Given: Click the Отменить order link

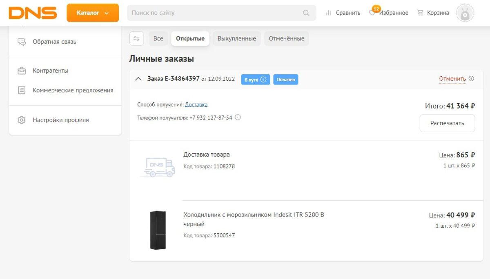Looking at the screenshot, I should point(452,79).
